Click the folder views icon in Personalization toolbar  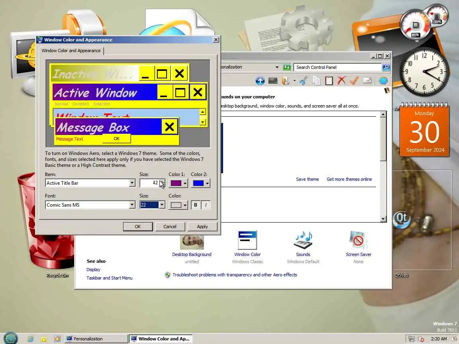click(x=286, y=80)
